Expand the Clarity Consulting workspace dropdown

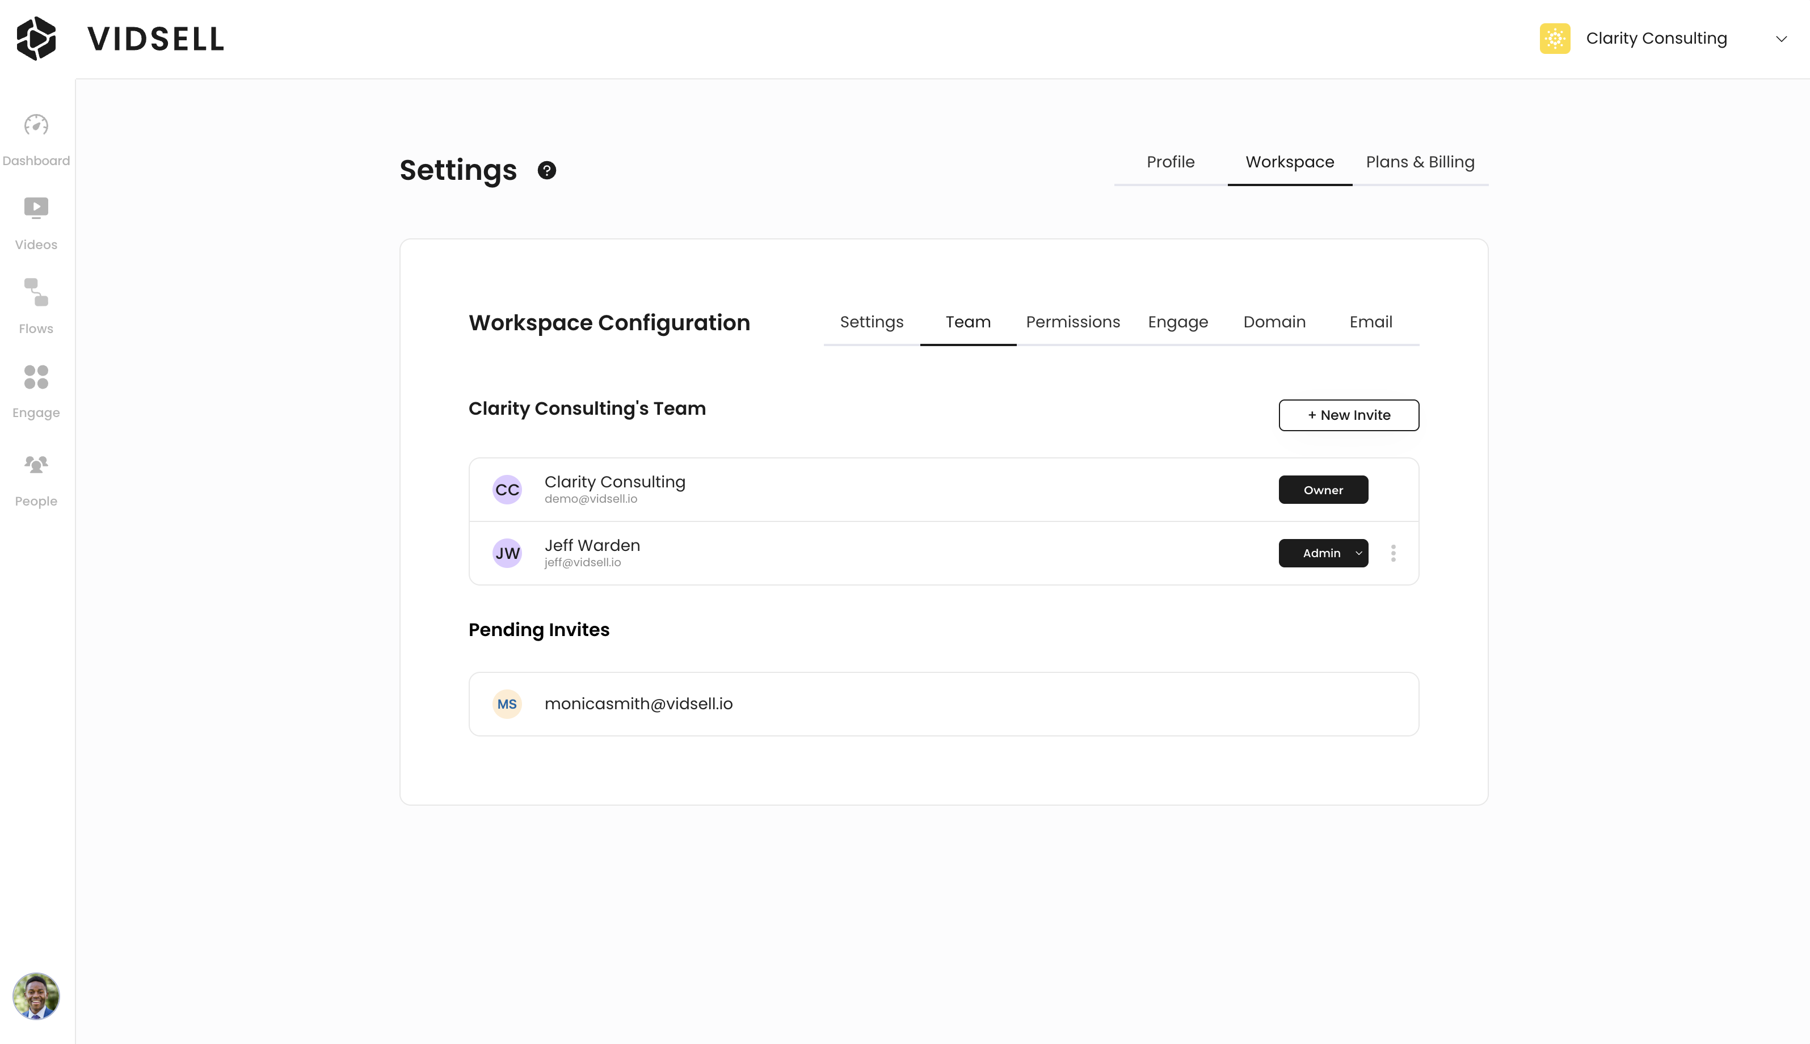tap(1780, 39)
